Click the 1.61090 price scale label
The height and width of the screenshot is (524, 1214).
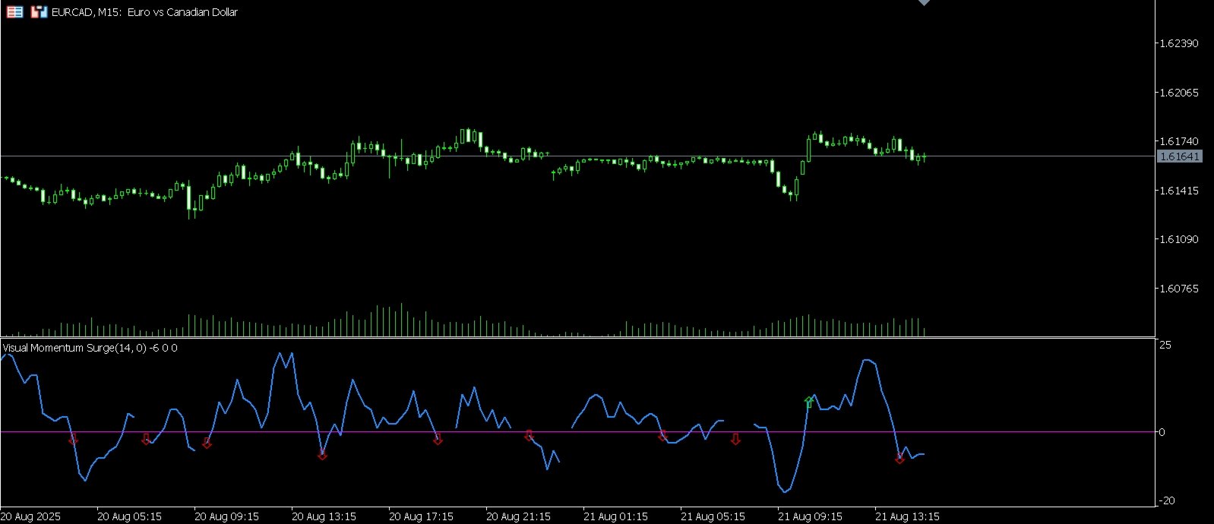click(1178, 239)
